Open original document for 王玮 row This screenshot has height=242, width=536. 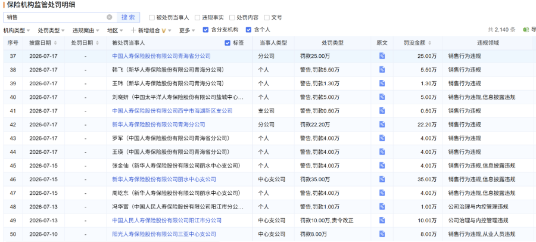382,83
